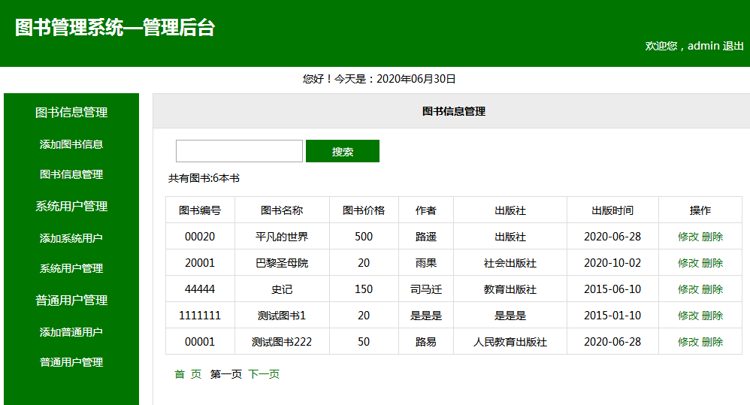This screenshot has height=405, width=750.
Task: Click 删除 for 史记
Action: coord(712,289)
